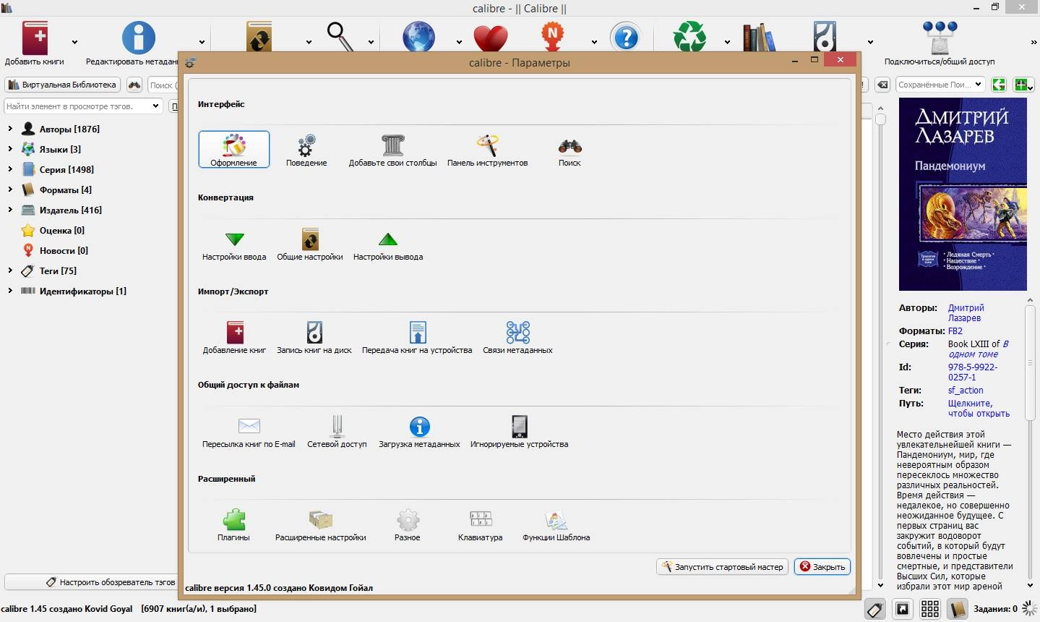Click the fetch news N icon
Viewport: 1040px width, 622px height.
[553, 38]
